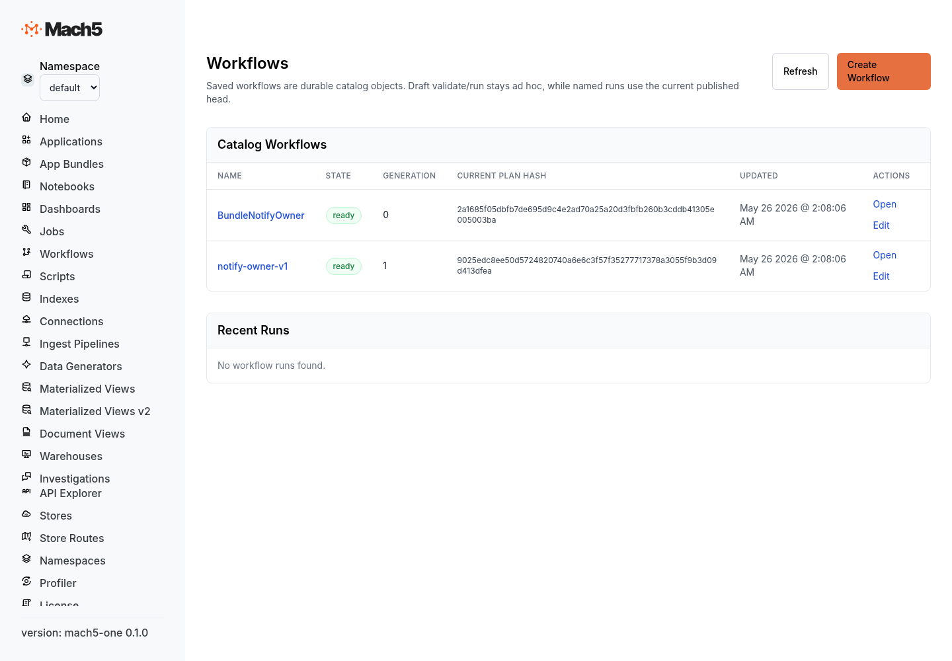Click the namespace layers icon
The width and height of the screenshot is (952, 661).
click(28, 79)
